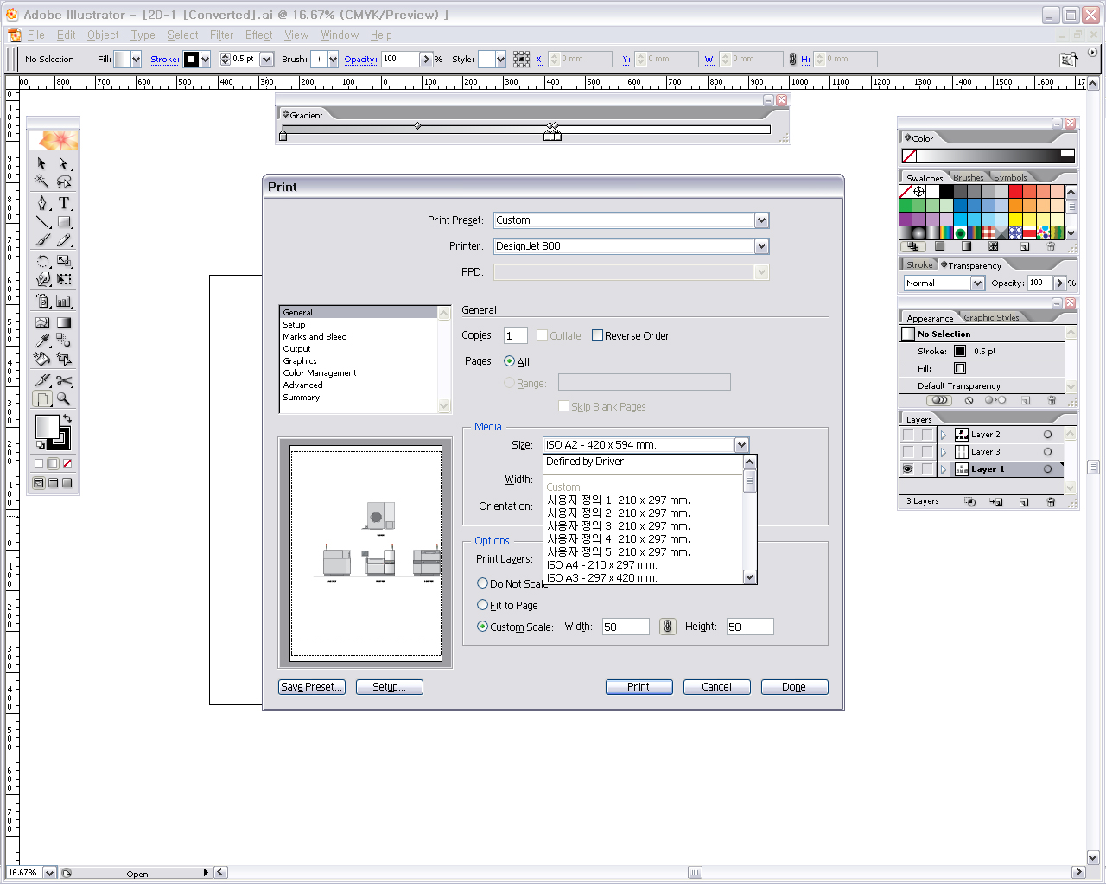Pick the Magic Wand tool
The width and height of the screenshot is (1106, 885).
(41, 181)
